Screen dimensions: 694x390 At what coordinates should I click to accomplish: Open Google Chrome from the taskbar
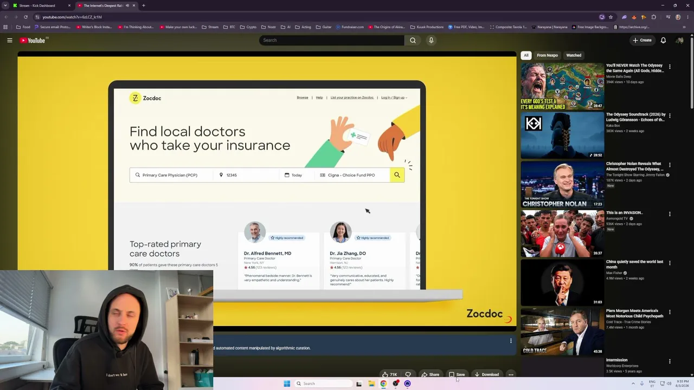pyautogui.click(x=383, y=383)
